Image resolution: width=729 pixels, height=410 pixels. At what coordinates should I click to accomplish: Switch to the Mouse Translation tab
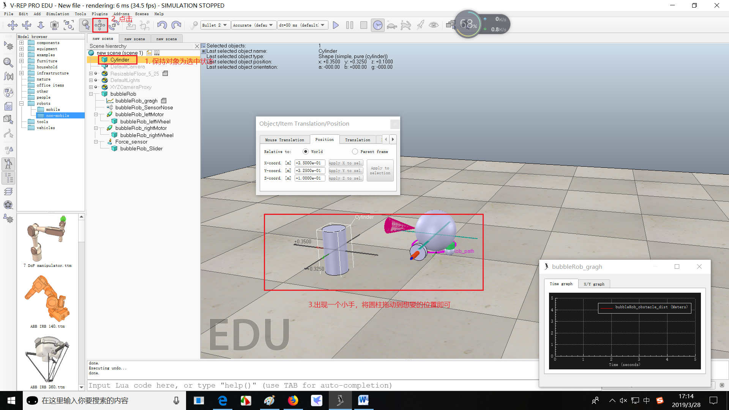(284, 140)
